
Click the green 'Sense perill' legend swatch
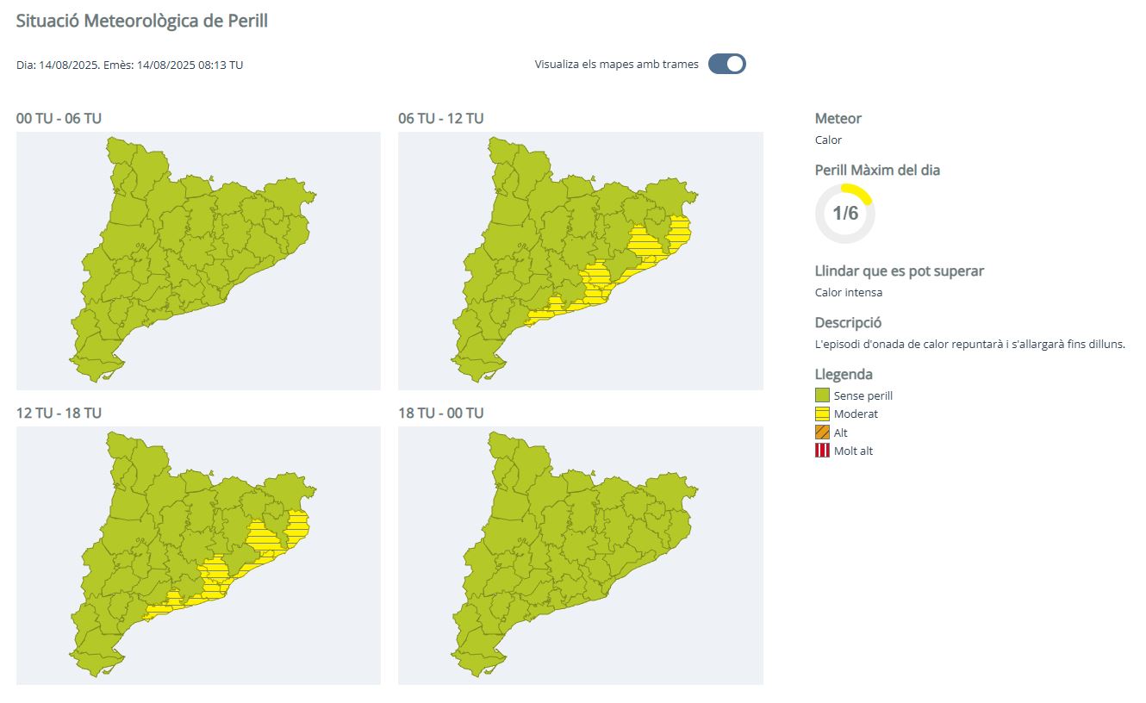click(822, 395)
